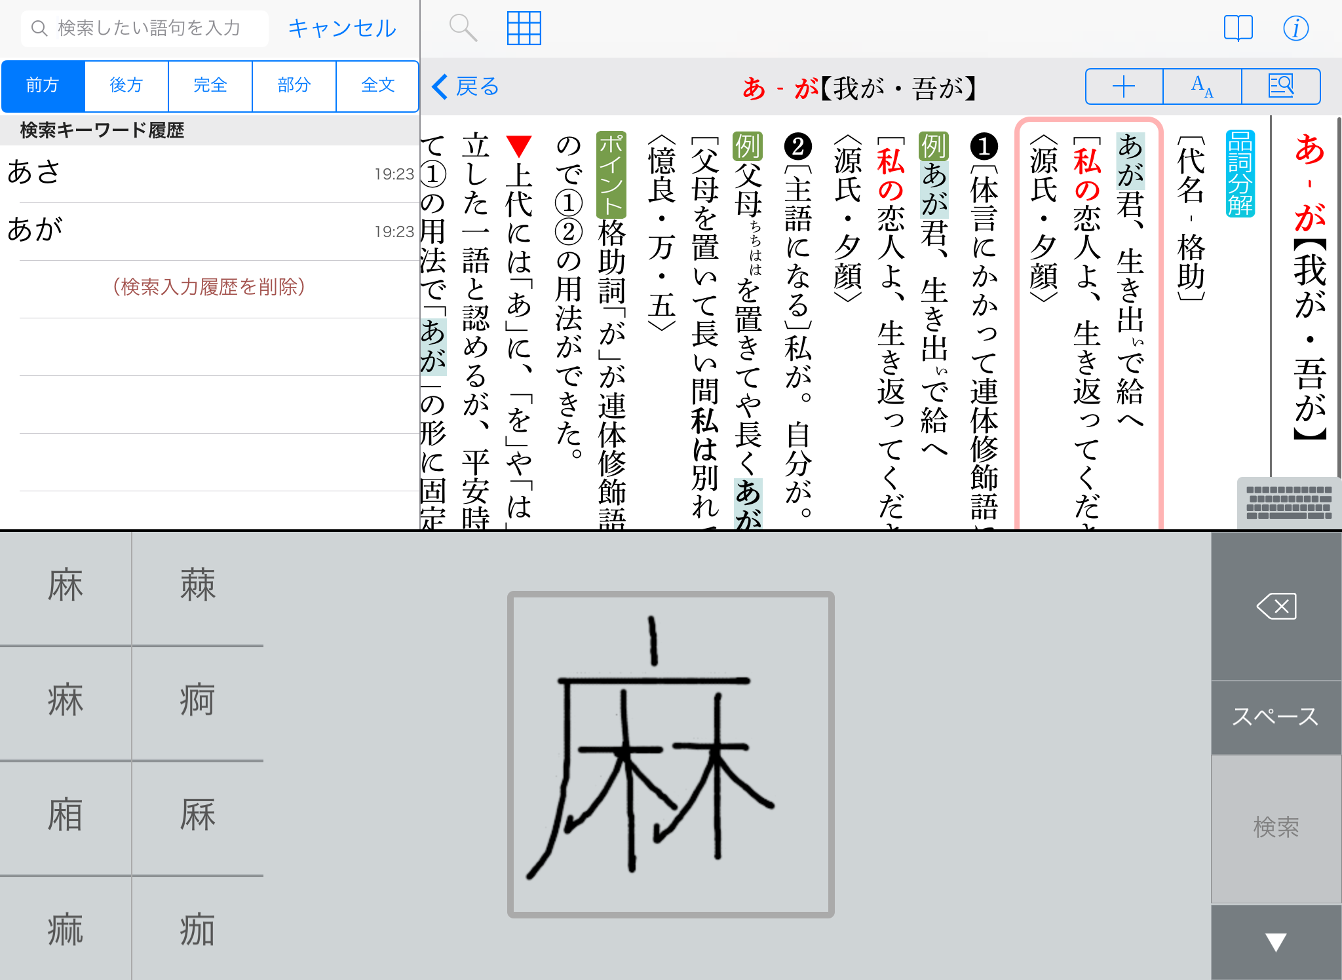Select the 完全 exact match mode

click(x=210, y=86)
